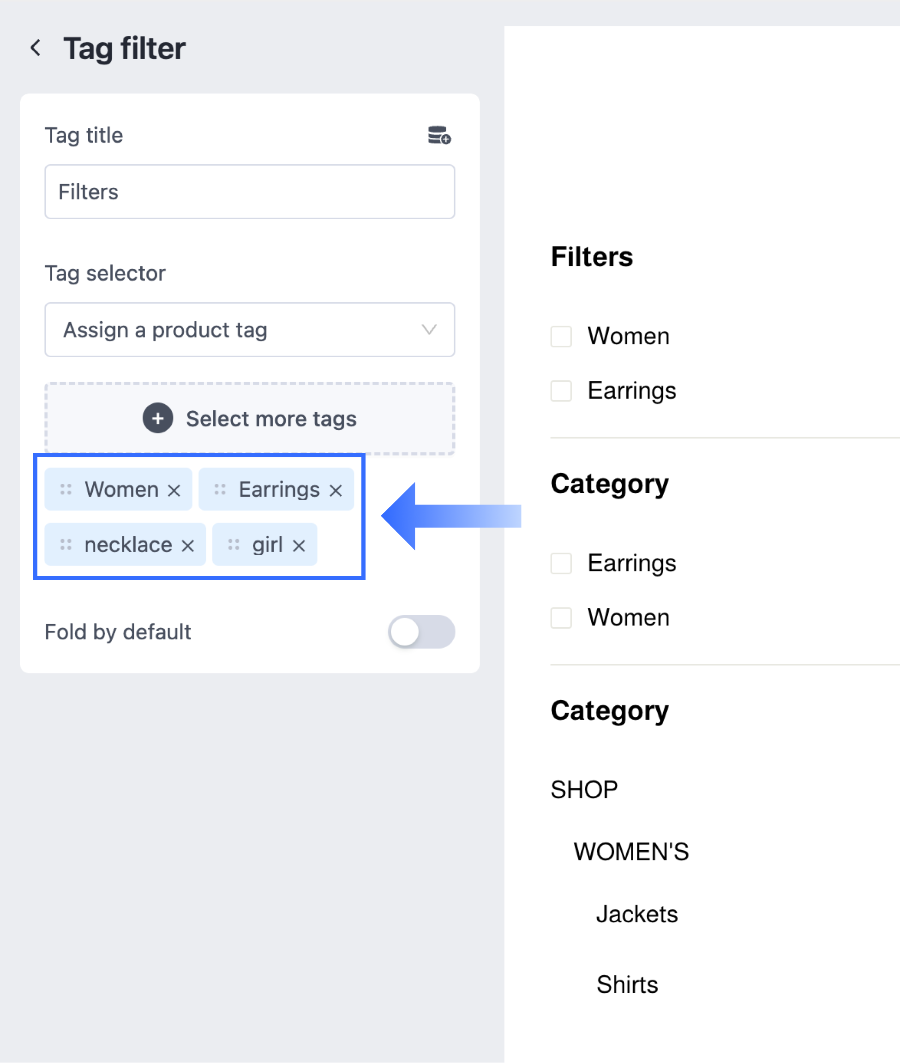The height and width of the screenshot is (1063, 900).
Task: Open the Shirts category link
Action: [x=627, y=985]
